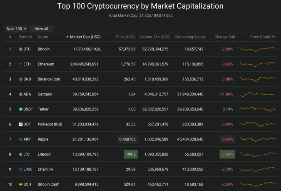
Task: Sort by Volume 24h (USD) header
Action: coord(155,37)
